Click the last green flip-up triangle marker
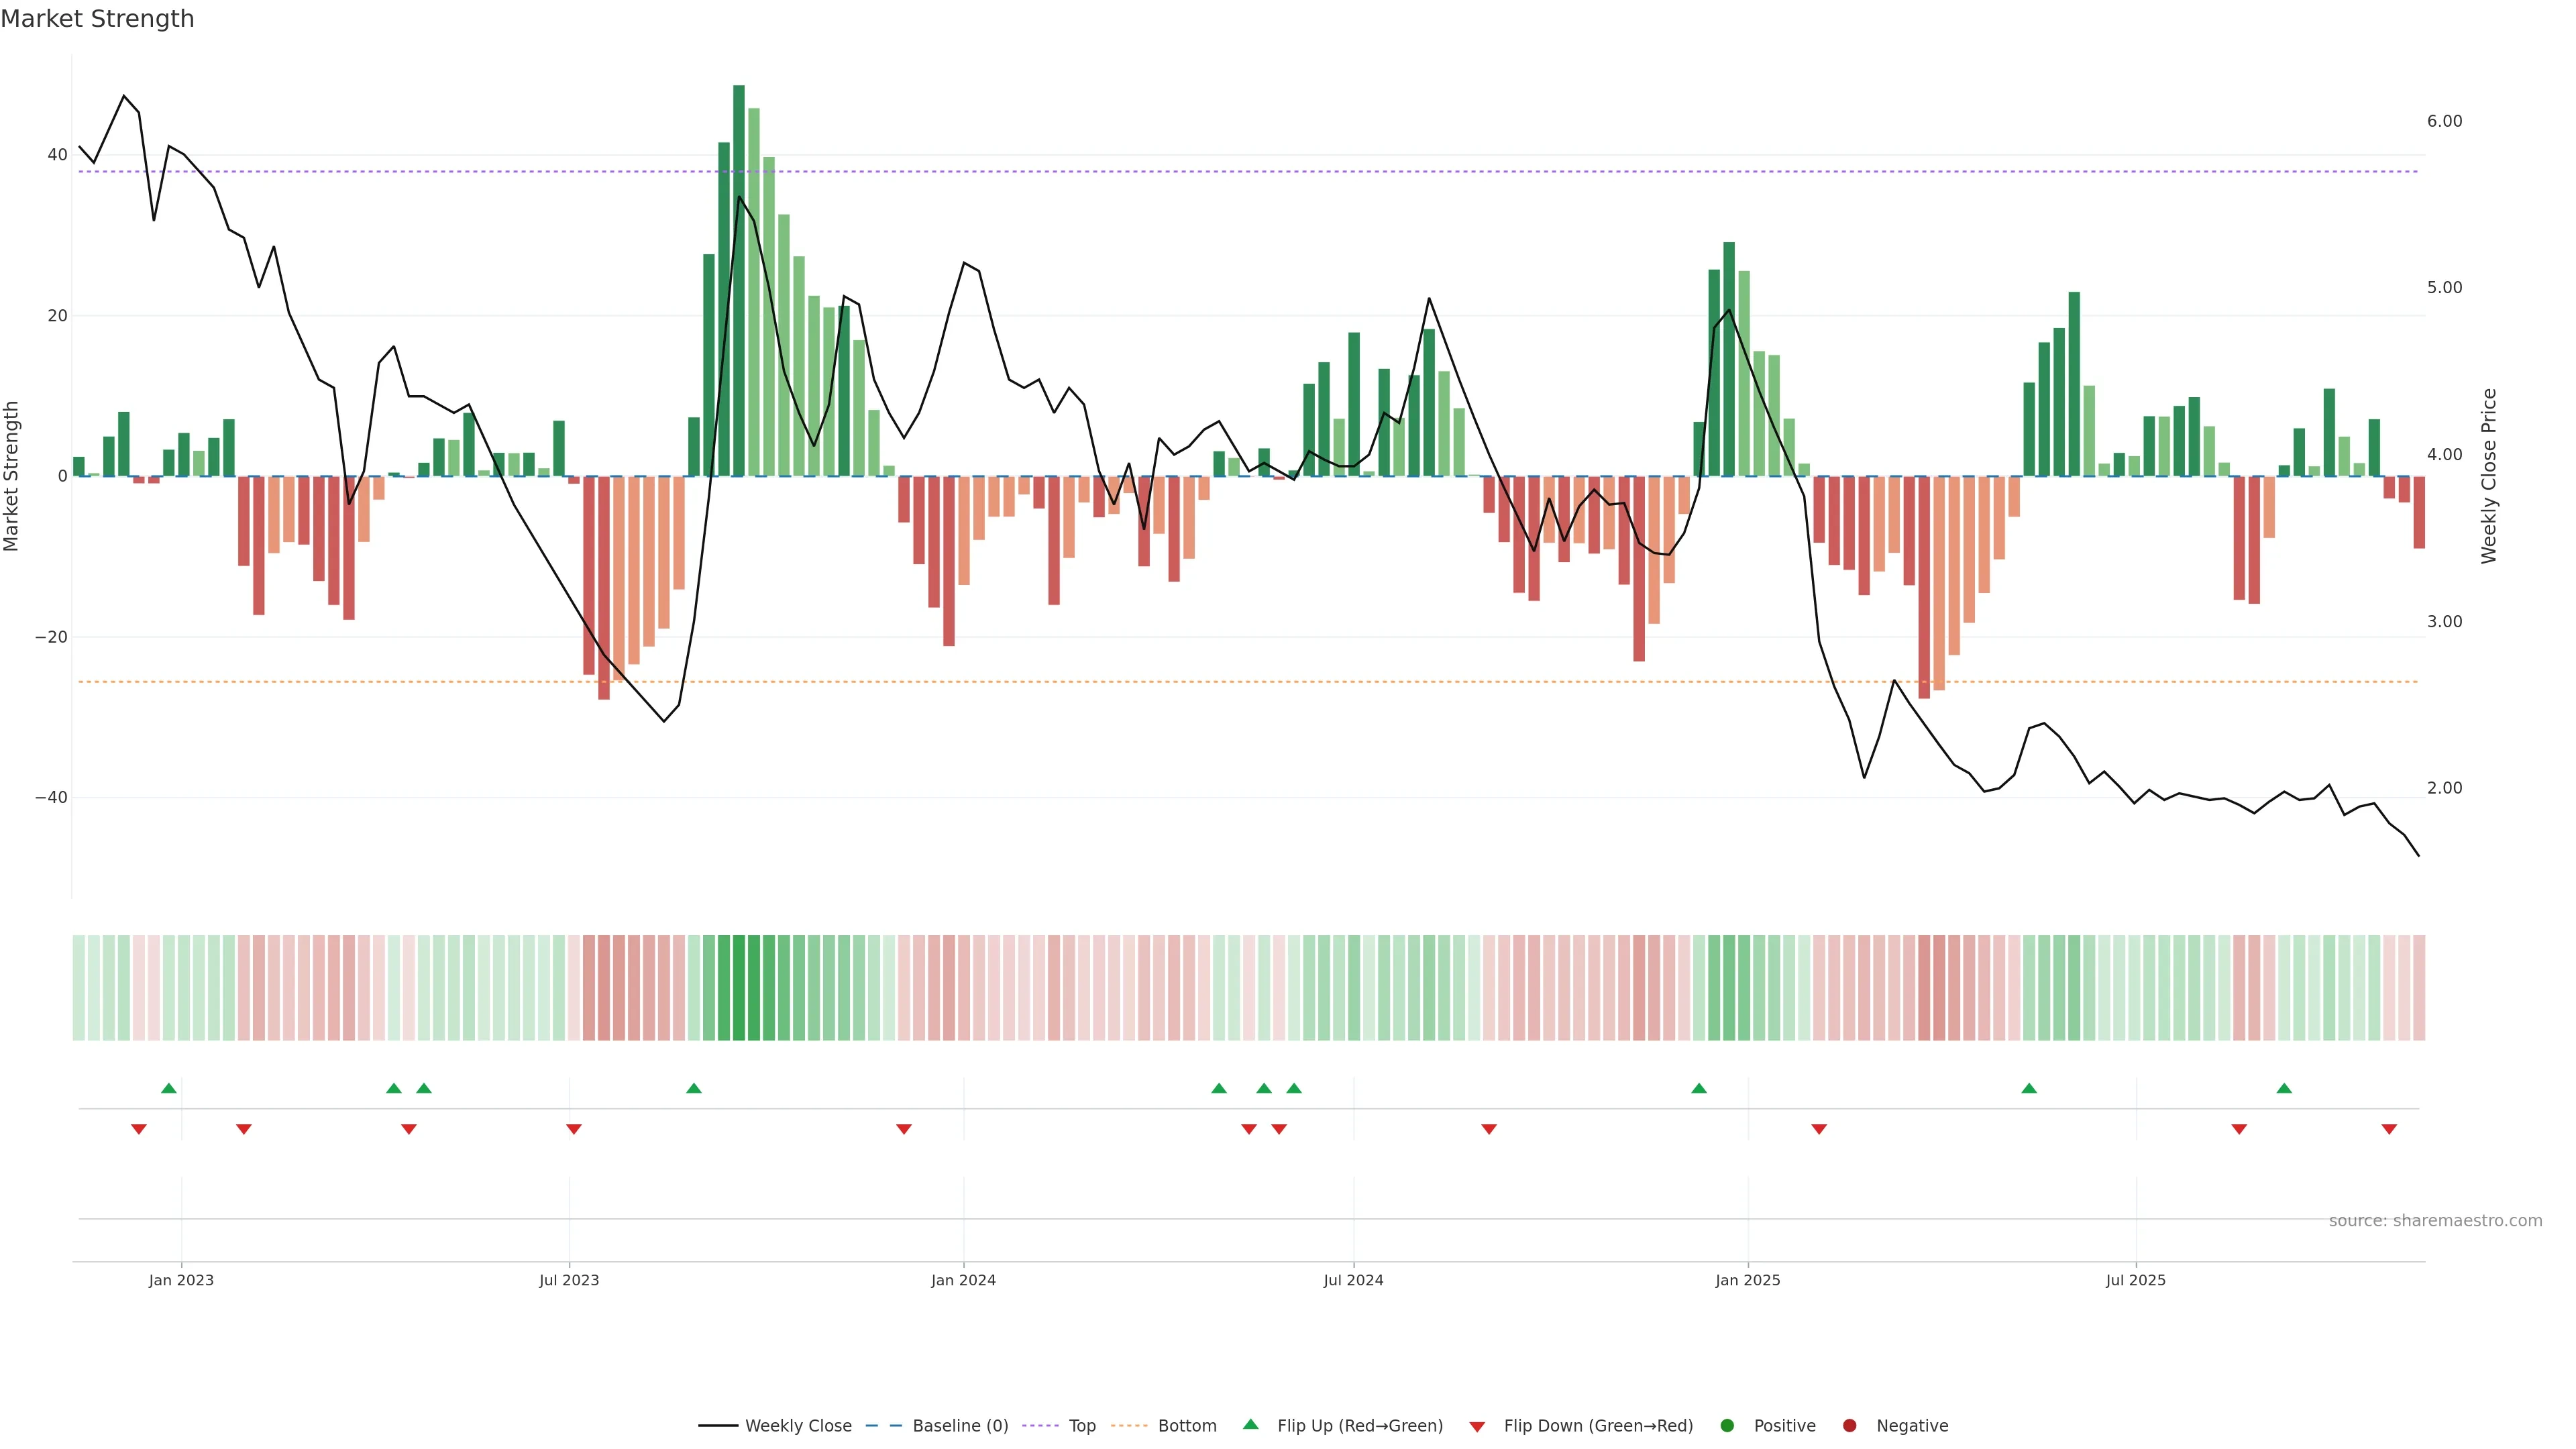Viewport: 2576px width, 1449px height. (x=2284, y=1088)
